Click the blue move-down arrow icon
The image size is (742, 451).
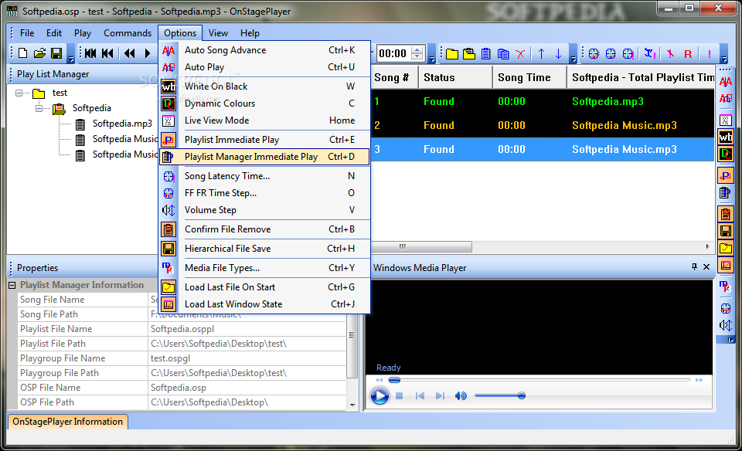tap(558, 54)
